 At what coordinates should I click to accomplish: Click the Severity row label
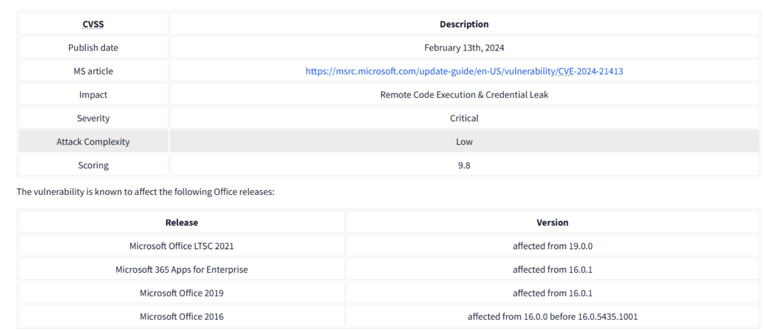tap(93, 118)
